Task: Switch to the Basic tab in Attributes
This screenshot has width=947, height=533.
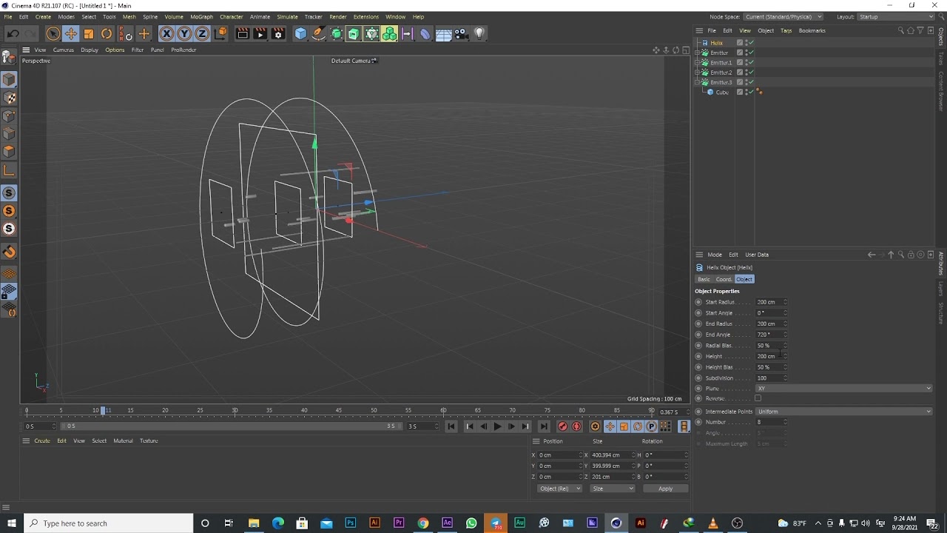Action: (704, 279)
